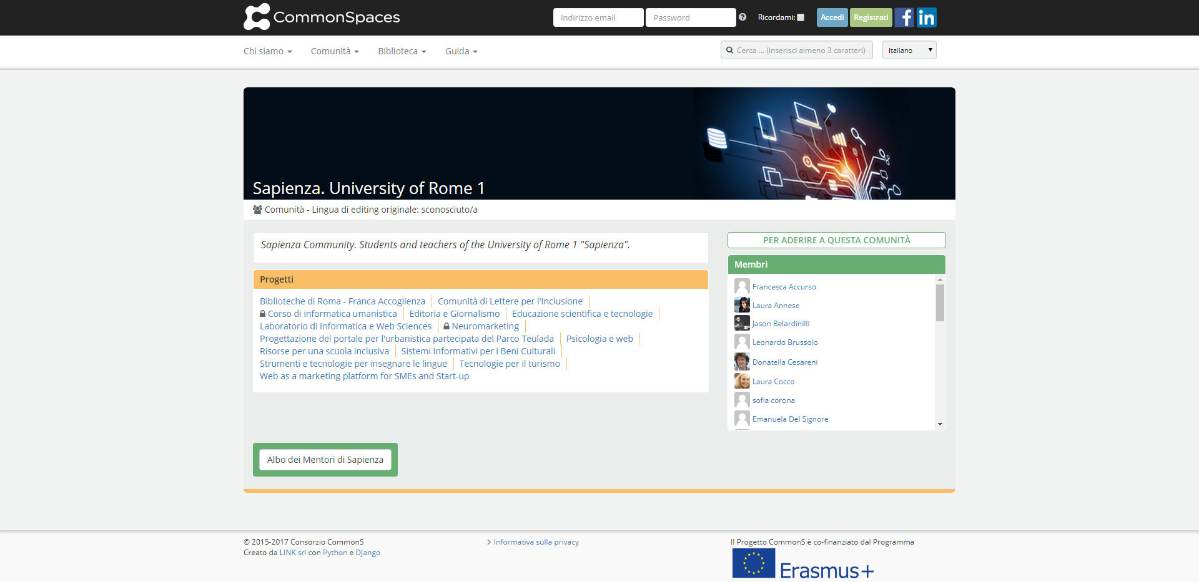Expand the Guida menu

(x=461, y=51)
